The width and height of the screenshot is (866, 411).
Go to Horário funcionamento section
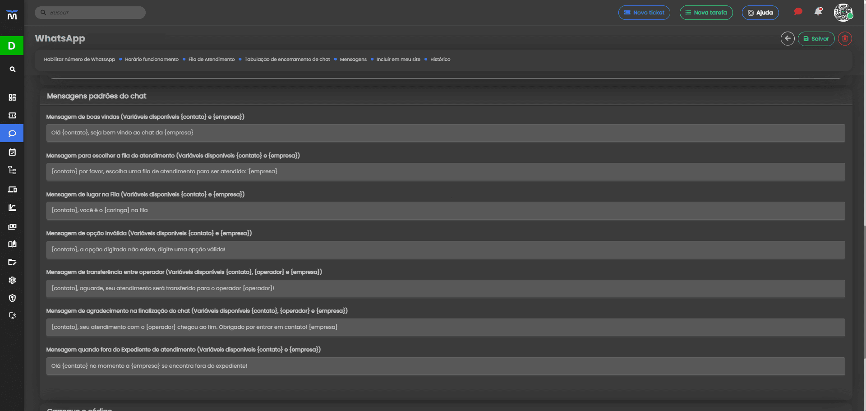click(152, 60)
